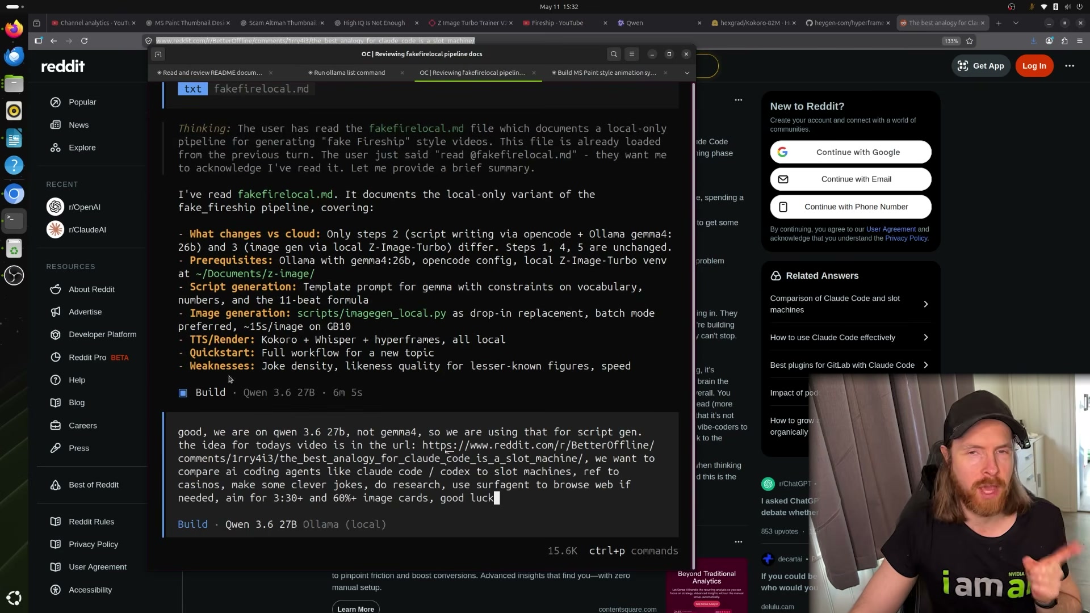
Task: Select 'Build MS Paint style animation' terminal tab
Action: pos(606,73)
